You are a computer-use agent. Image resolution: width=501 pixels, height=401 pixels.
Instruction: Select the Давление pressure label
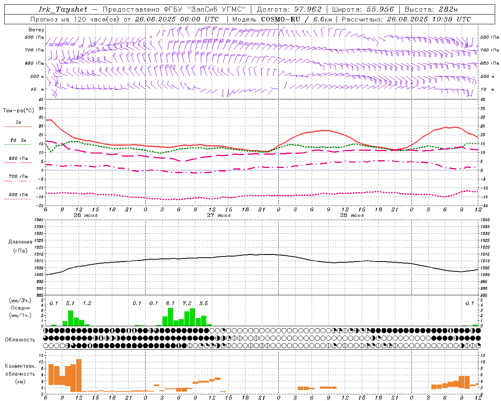tap(20, 242)
